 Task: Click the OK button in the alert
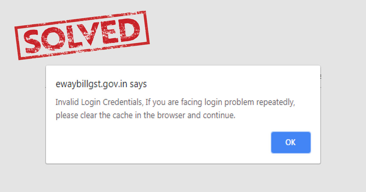291,142
